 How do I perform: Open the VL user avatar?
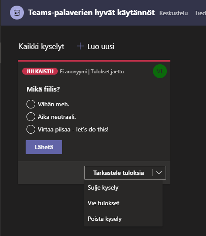[x=160, y=71]
